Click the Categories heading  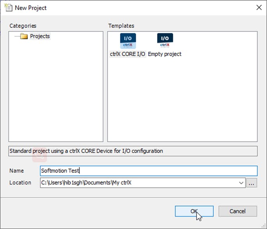23,26
